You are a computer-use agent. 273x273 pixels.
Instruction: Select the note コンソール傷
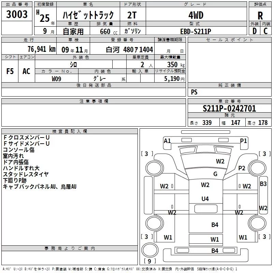19,150
